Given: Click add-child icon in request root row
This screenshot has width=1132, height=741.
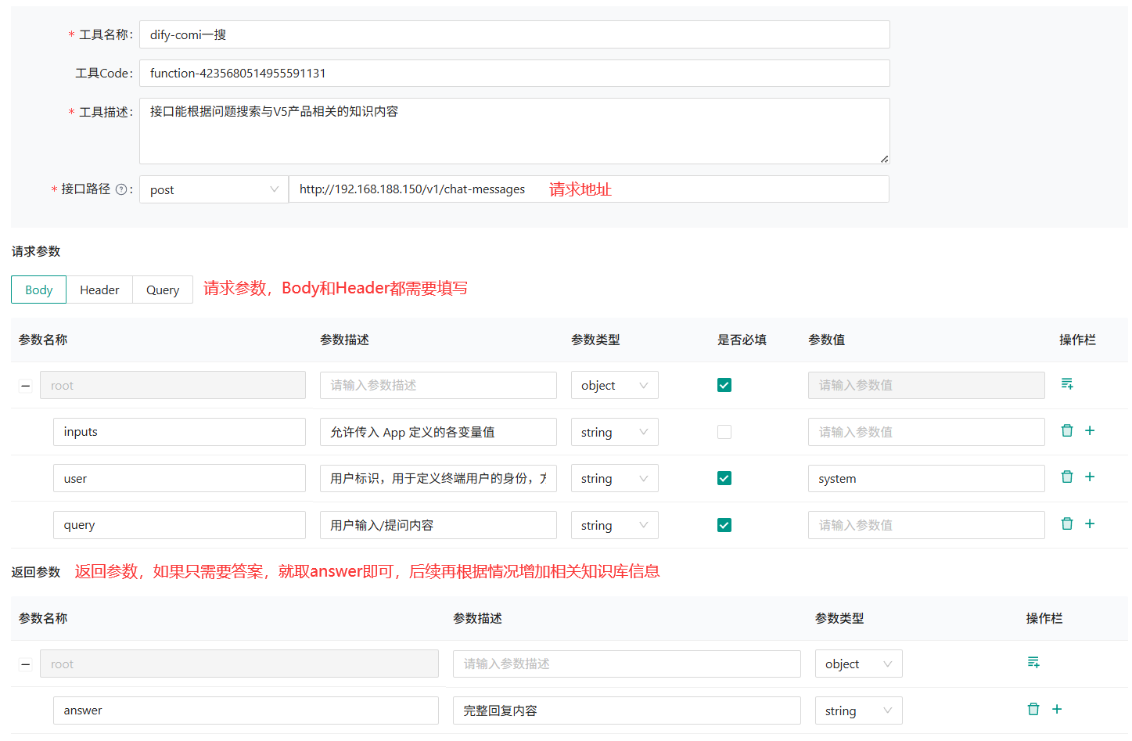Looking at the screenshot, I should pos(1067,383).
